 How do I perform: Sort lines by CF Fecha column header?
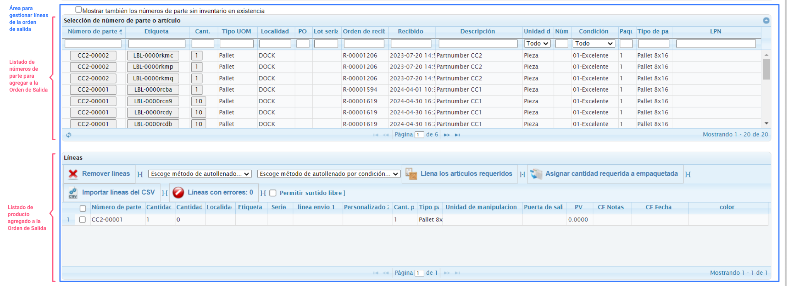(x=658, y=207)
